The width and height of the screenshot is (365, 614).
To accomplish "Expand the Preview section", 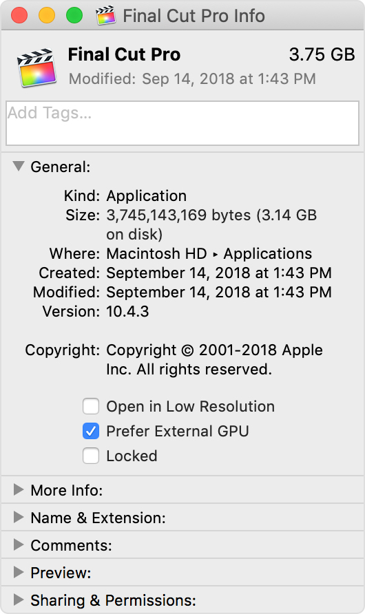I will click(19, 572).
